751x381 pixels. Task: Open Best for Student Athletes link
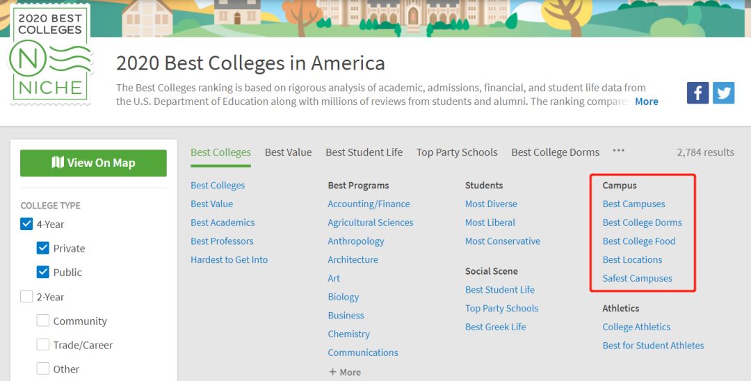coord(653,346)
